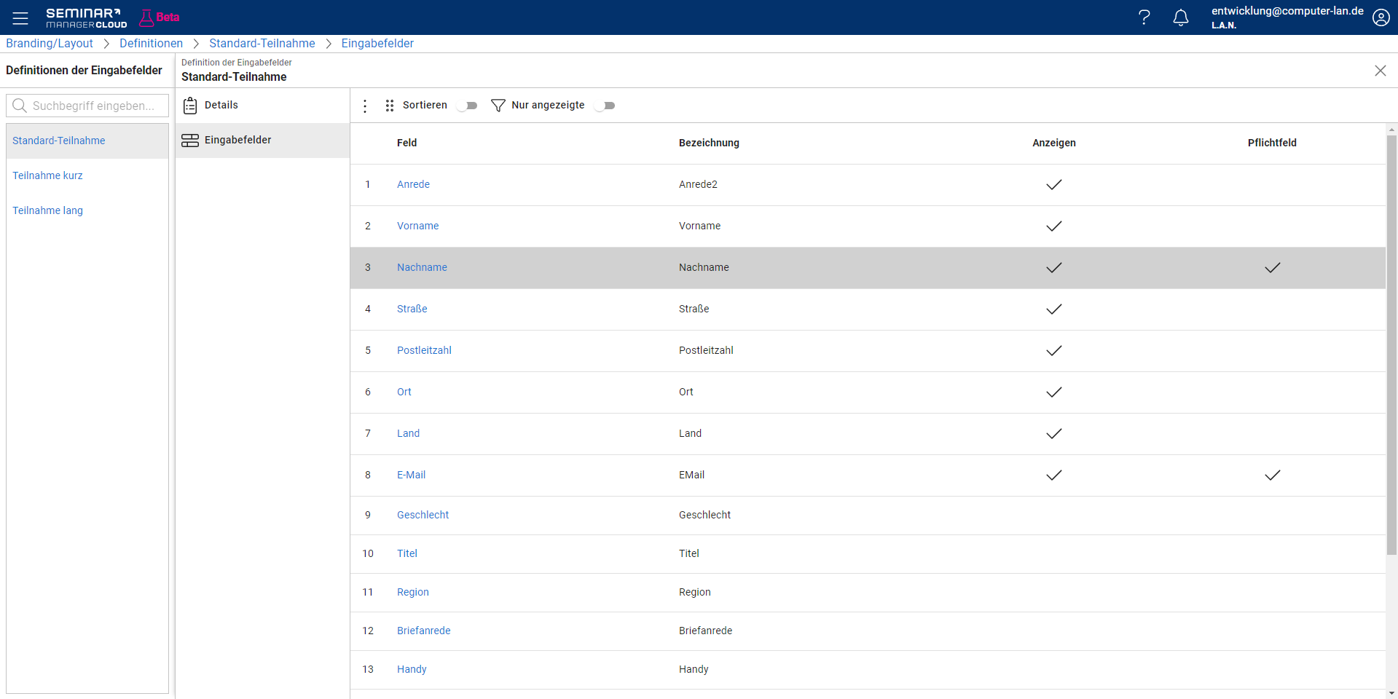The width and height of the screenshot is (1398, 699).
Task: Open the three-dot more options menu
Action: pyautogui.click(x=365, y=106)
